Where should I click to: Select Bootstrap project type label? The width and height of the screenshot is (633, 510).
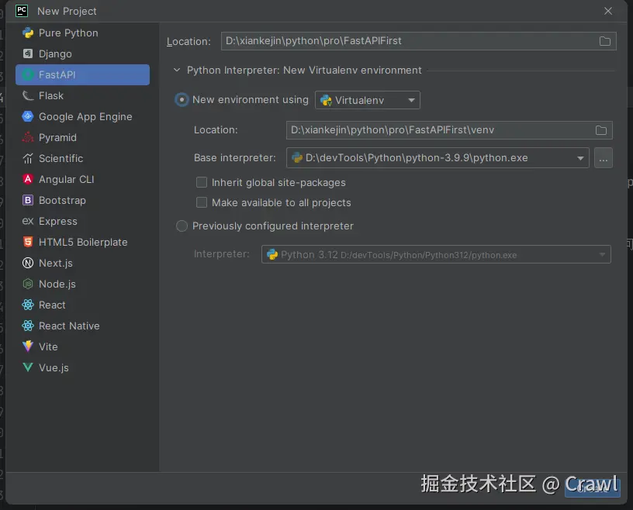coord(62,200)
